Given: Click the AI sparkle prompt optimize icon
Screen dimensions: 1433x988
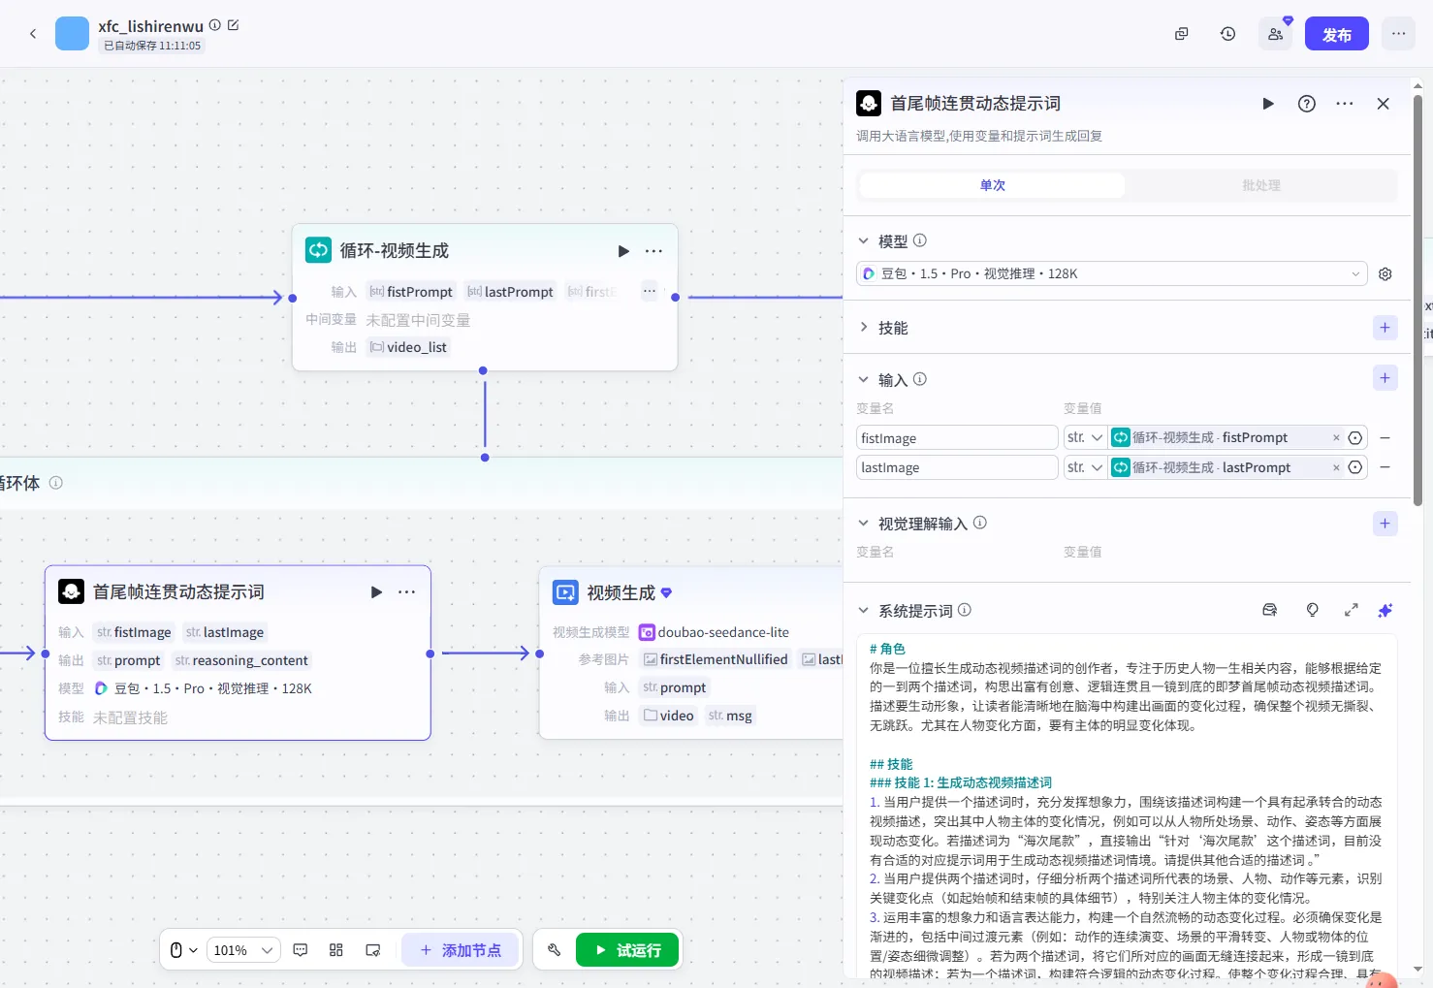Looking at the screenshot, I should 1385,611.
